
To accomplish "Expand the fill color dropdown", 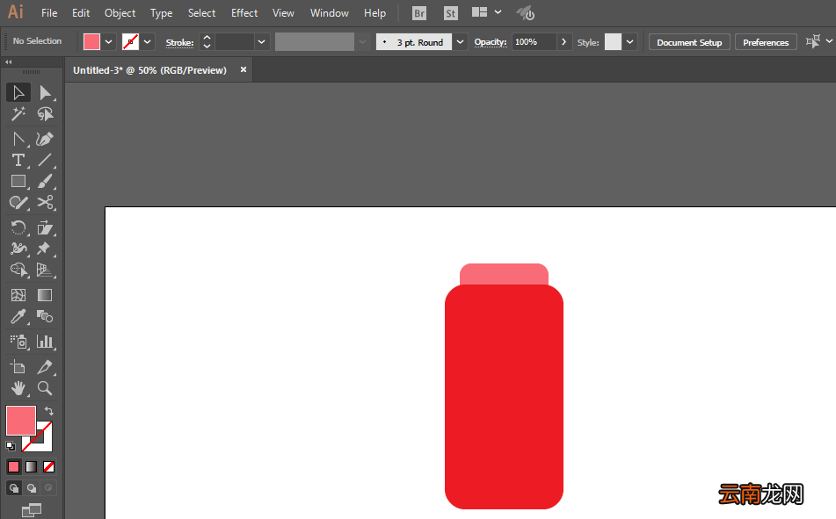I will [x=109, y=41].
